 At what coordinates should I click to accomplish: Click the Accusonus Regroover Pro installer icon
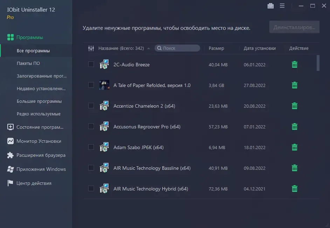104,126
